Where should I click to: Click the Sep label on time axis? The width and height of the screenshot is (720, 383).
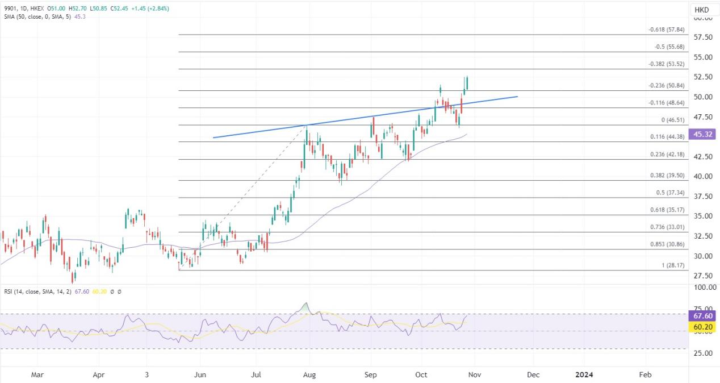point(371,375)
